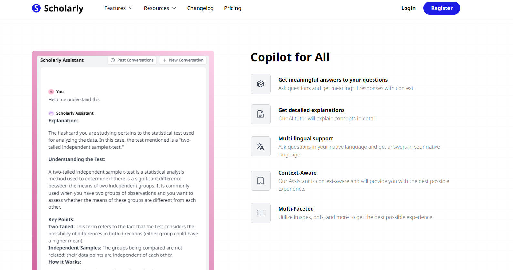Click the graduation cap answers icon
Image resolution: width=513 pixels, height=270 pixels.
260,84
